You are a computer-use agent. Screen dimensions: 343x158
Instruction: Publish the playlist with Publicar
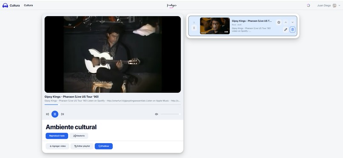click(x=104, y=146)
